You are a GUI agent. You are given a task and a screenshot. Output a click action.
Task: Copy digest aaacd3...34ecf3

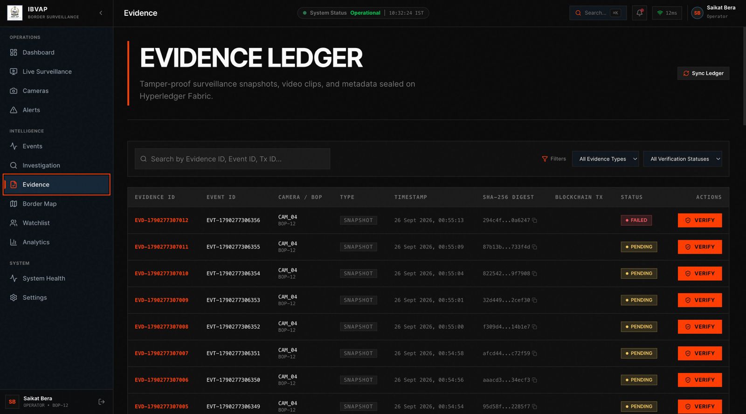[x=535, y=380]
